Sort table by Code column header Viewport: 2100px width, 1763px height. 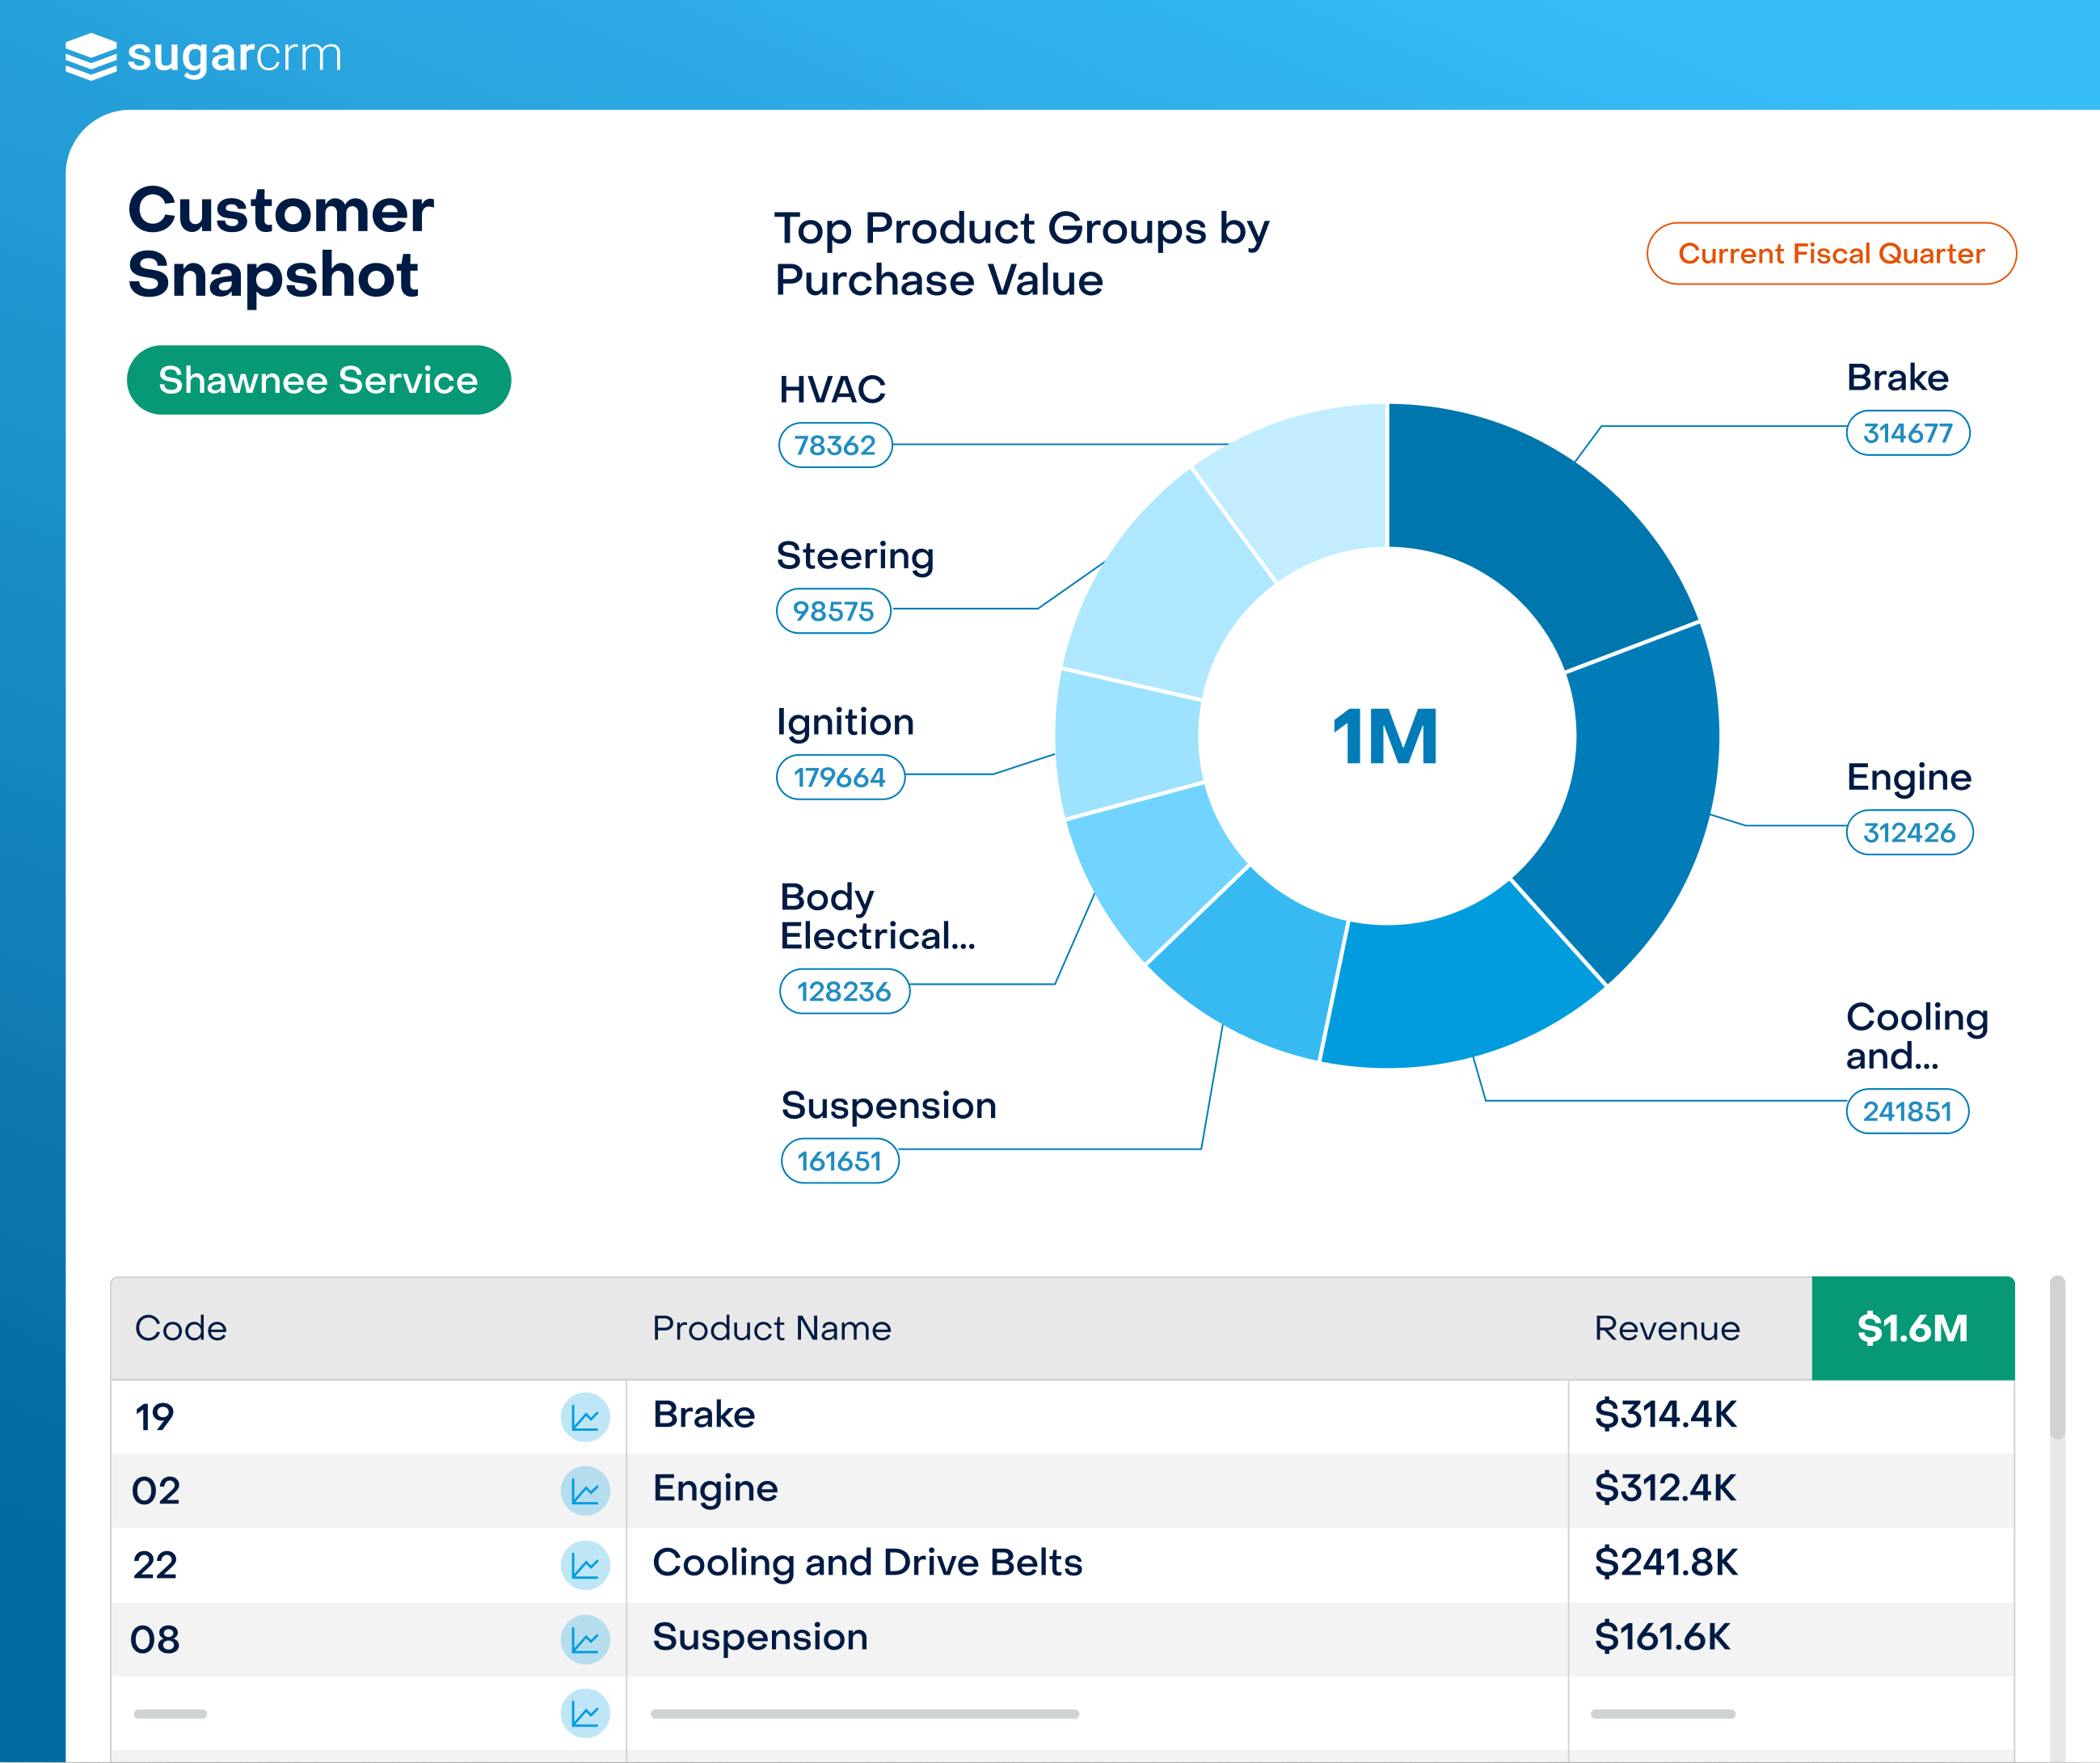181,1328
